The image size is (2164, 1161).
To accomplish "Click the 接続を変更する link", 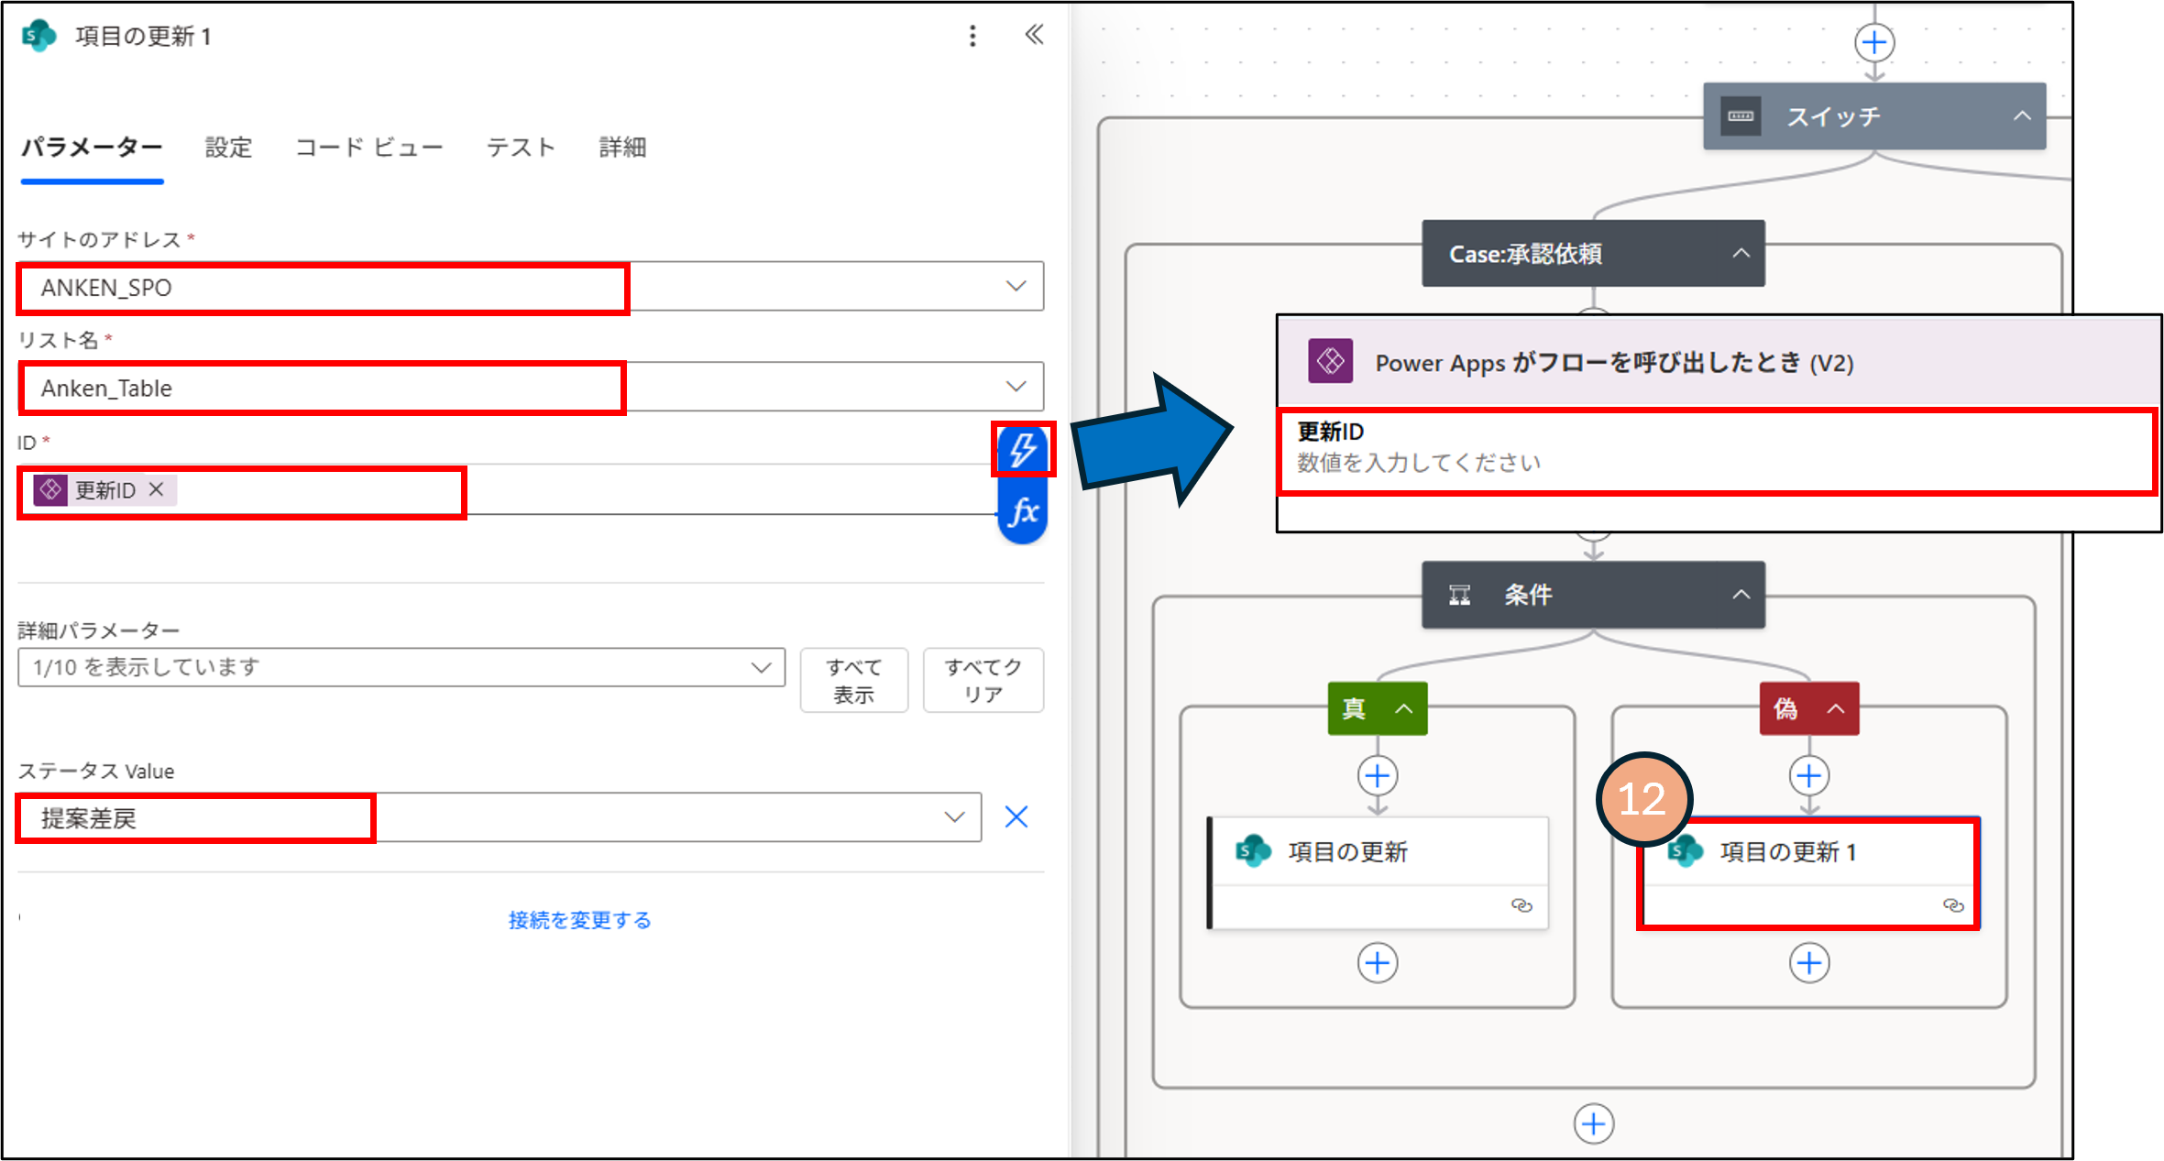I will (579, 920).
